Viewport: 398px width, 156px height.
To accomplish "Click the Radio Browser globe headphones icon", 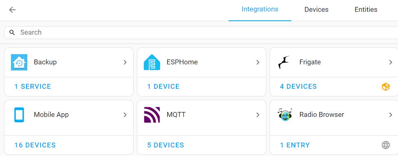I will (285, 114).
